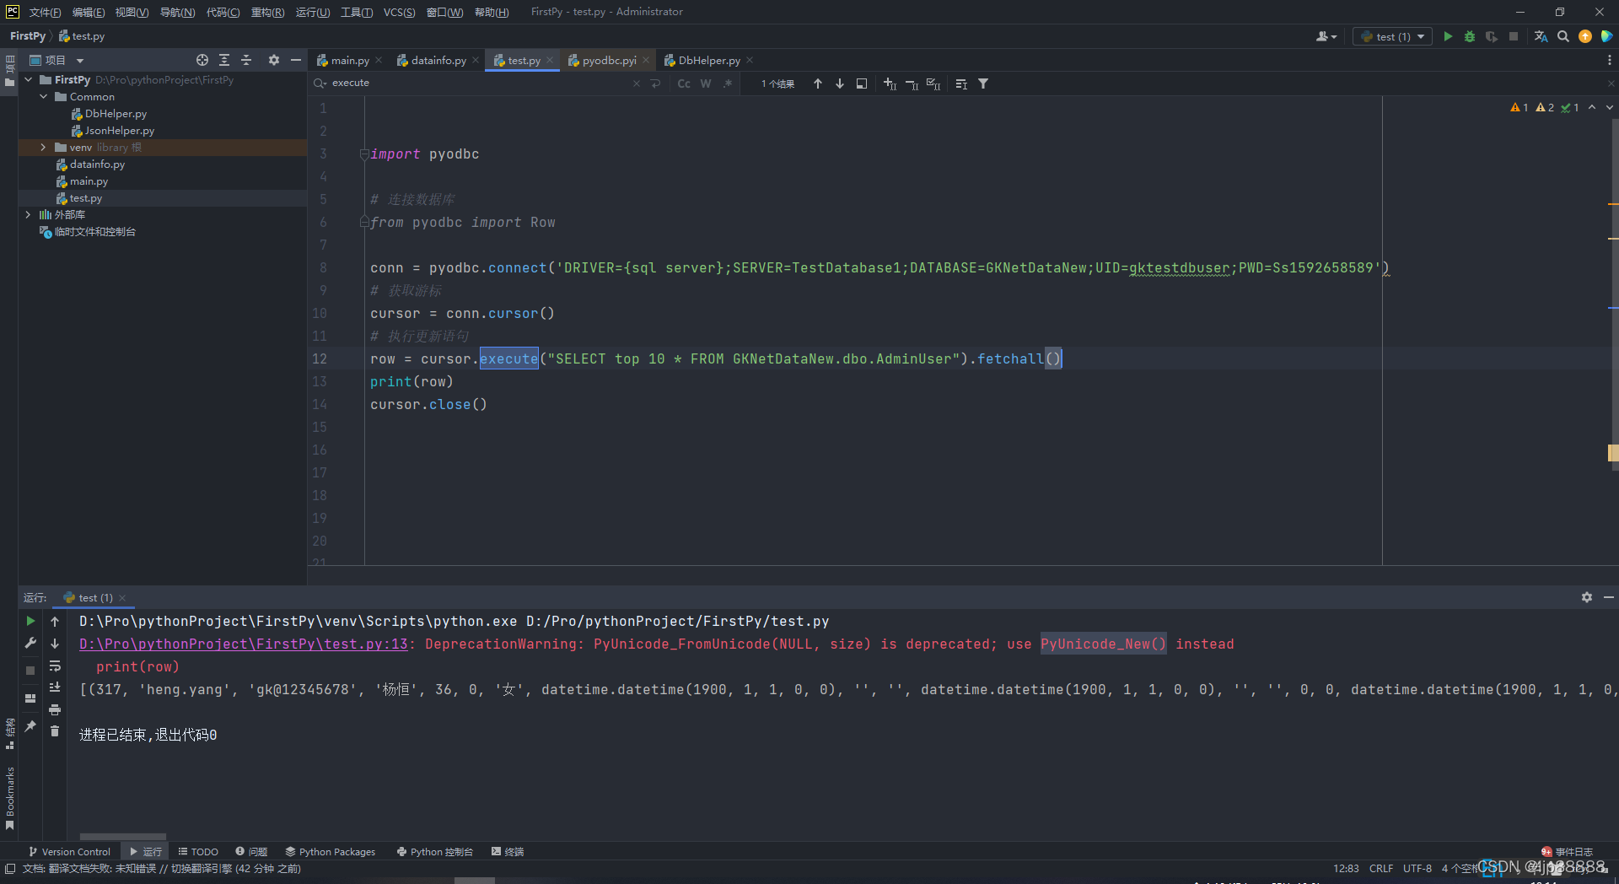Run with coverage icon
The height and width of the screenshot is (884, 1619).
[x=1492, y=36]
